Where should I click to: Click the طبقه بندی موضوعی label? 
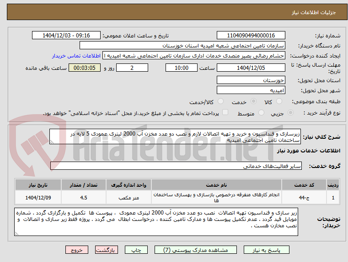coord(316,102)
